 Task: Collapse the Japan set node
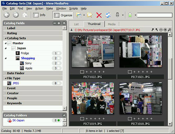(6, 48)
